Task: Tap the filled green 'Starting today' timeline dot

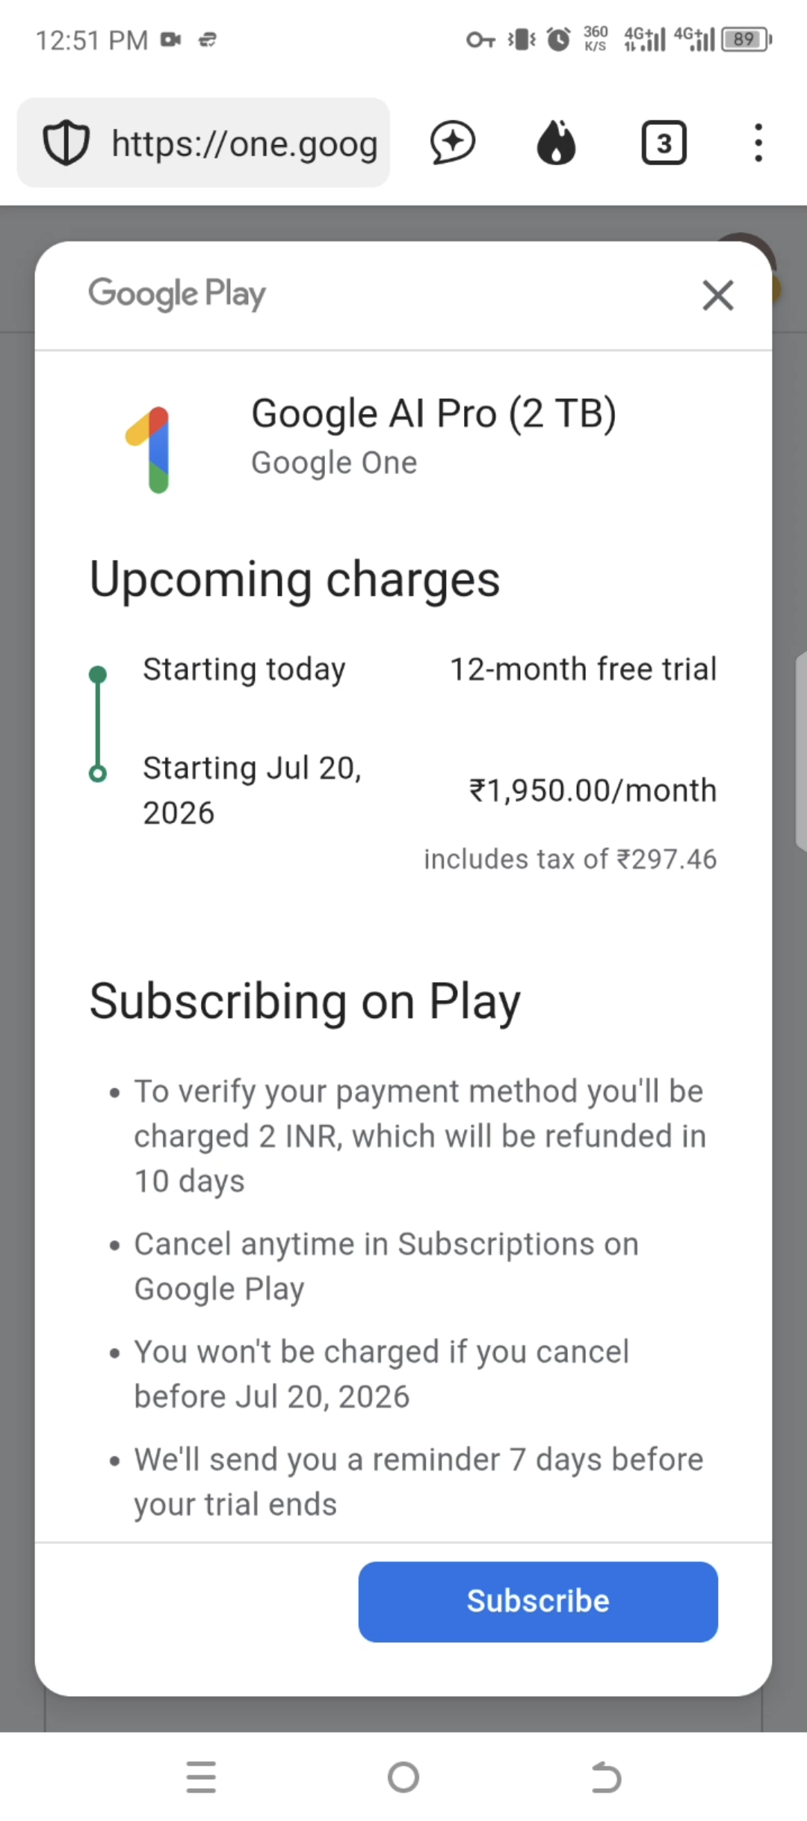Action: point(98,675)
